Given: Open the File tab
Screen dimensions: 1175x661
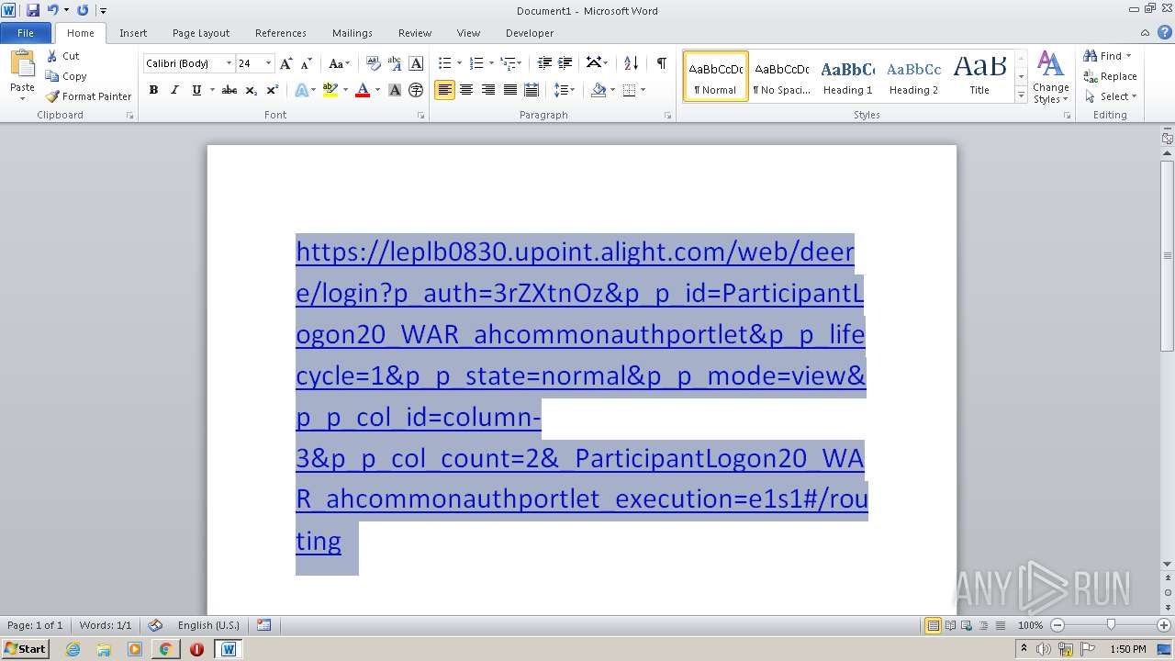Looking at the screenshot, I should 26,33.
